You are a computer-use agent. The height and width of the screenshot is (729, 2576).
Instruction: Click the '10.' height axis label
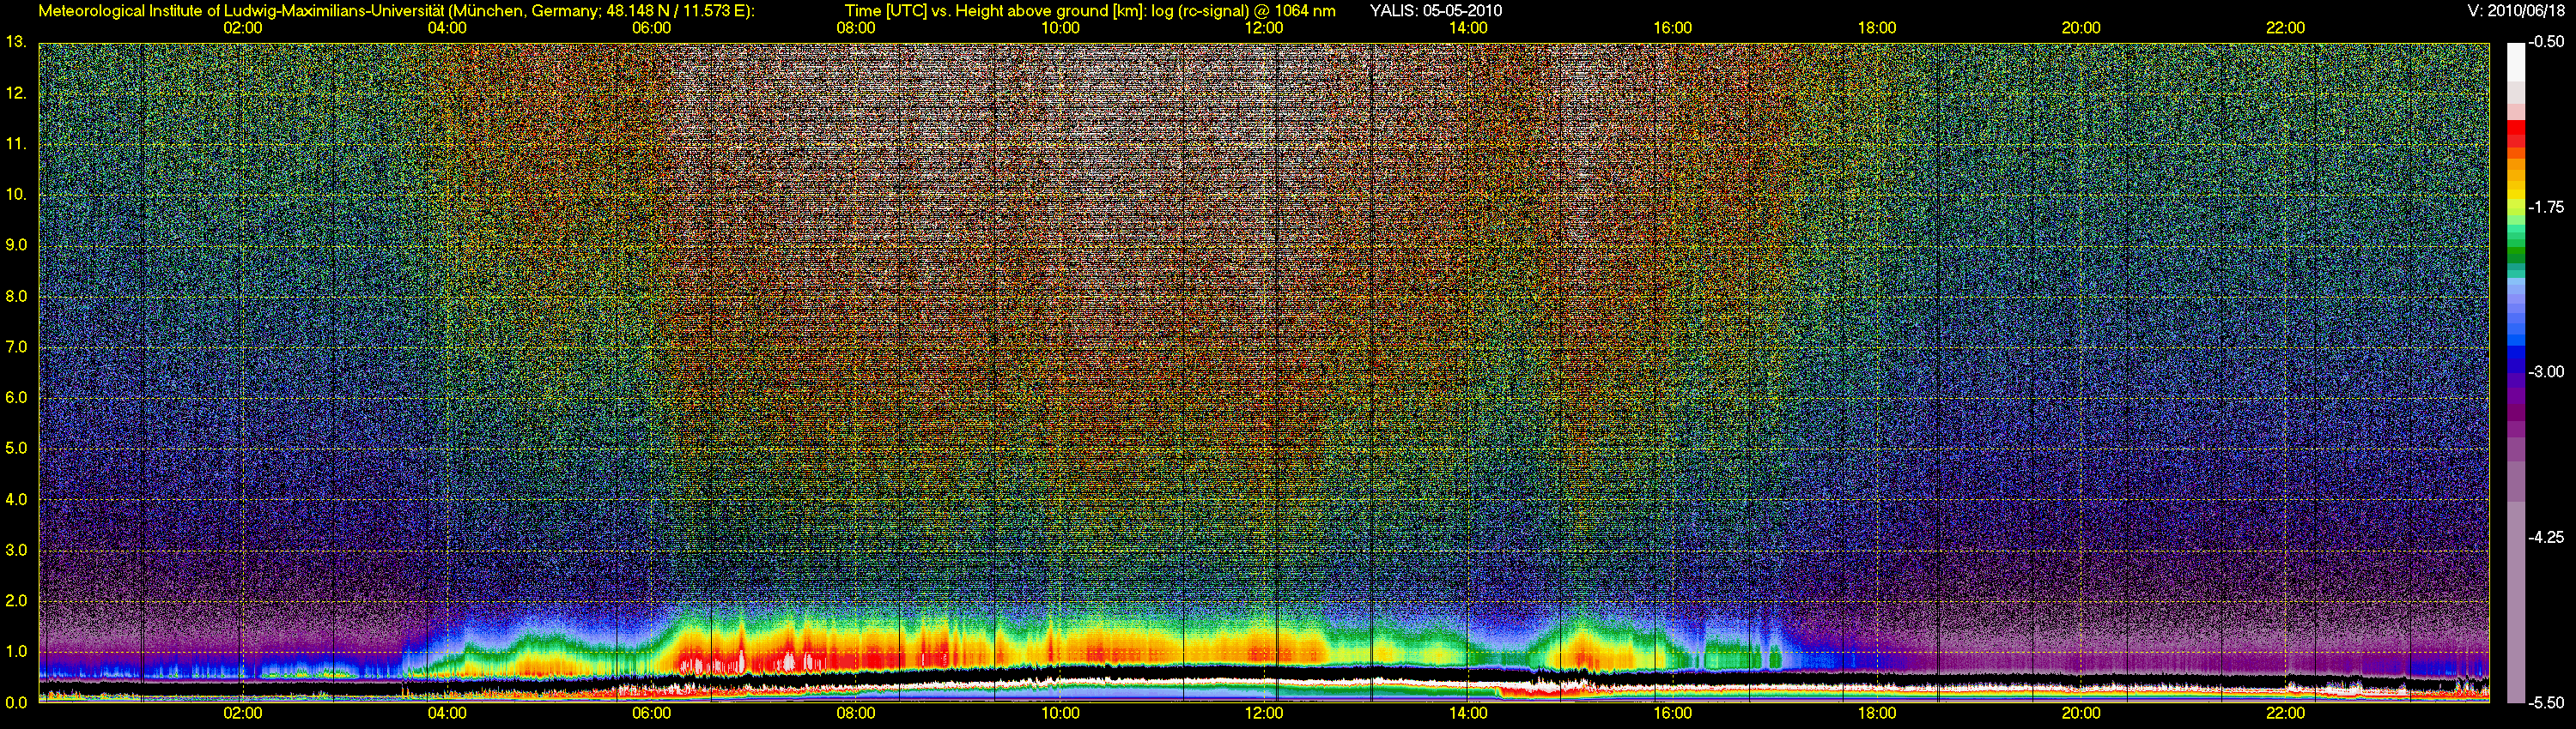click(16, 195)
